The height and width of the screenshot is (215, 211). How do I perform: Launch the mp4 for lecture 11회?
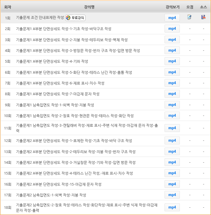[172, 128]
